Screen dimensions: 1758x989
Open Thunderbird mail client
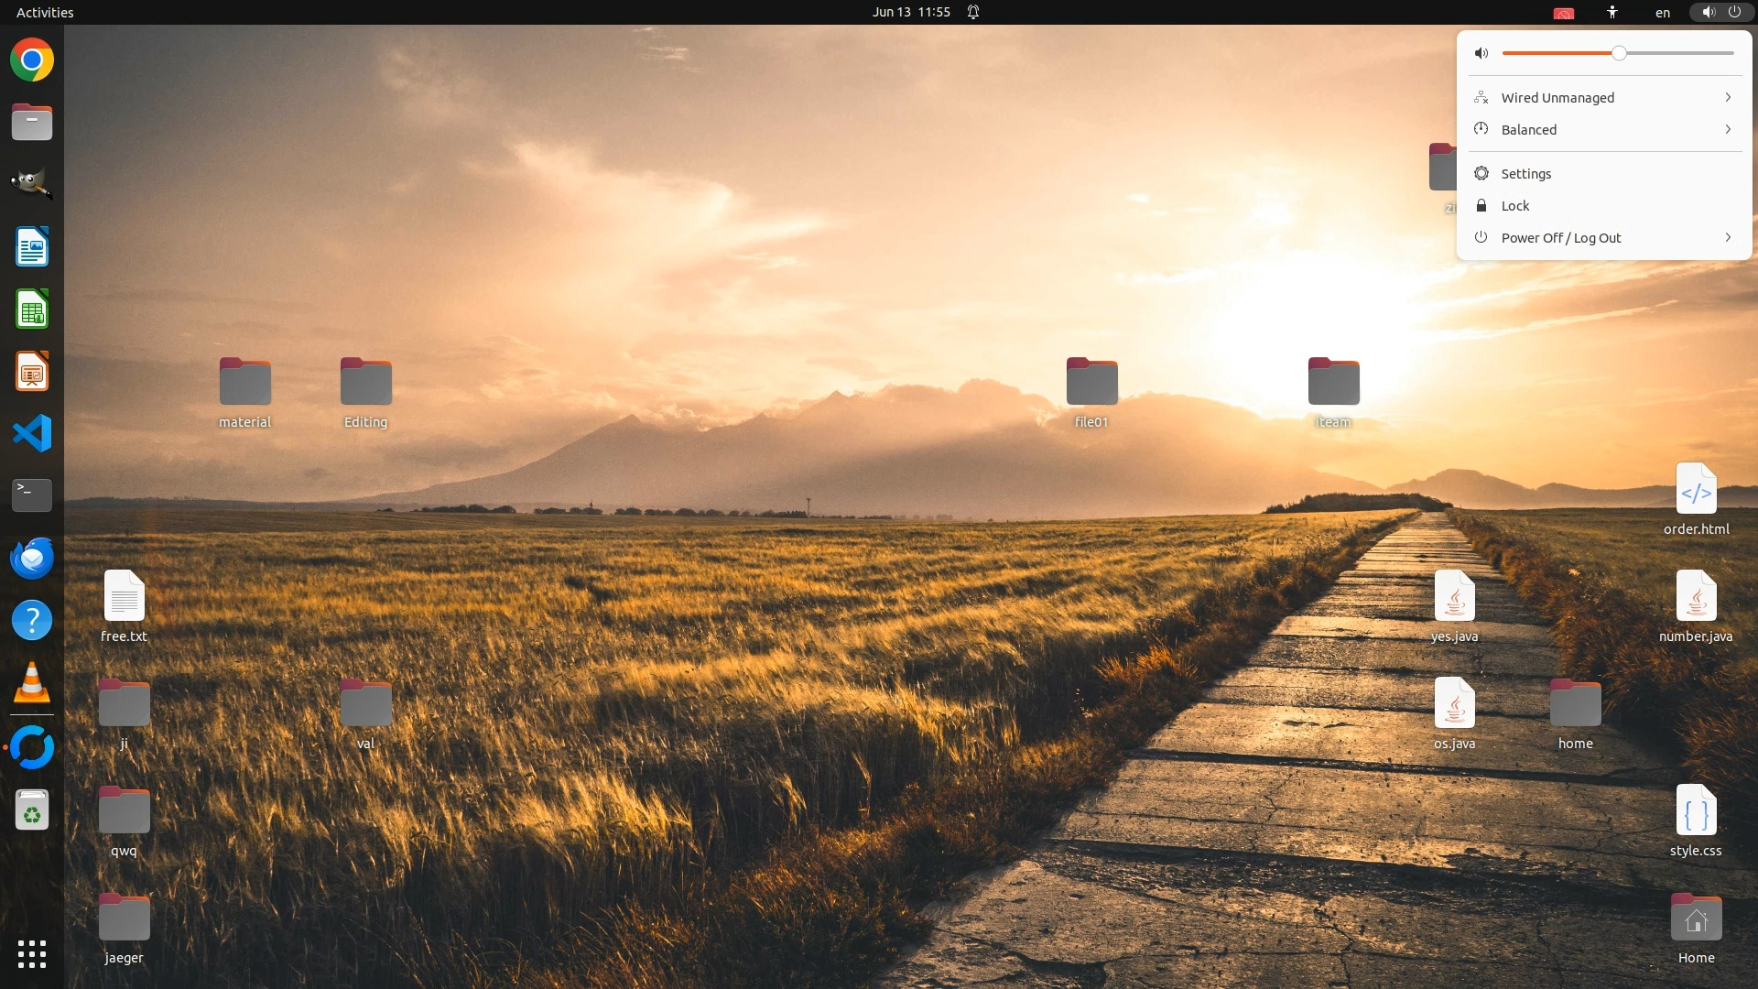pos(32,558)
